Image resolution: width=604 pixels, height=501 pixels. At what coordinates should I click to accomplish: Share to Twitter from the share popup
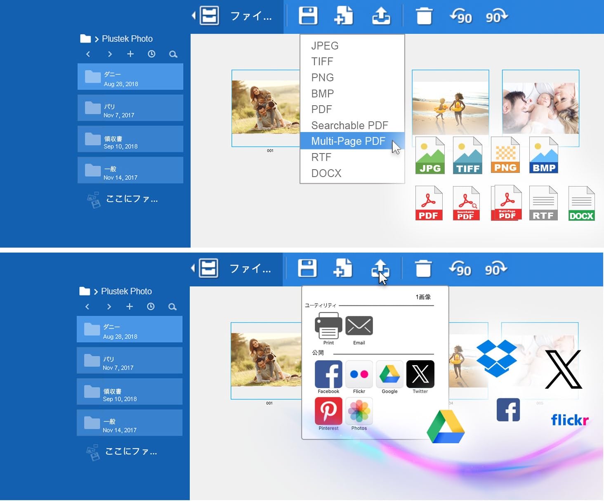(x=420, y=374)
